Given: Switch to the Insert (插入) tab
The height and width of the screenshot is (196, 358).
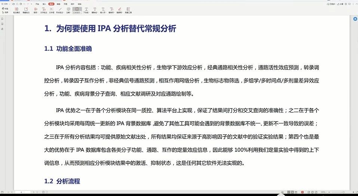Looking at the screenshot, I should coord(44,4).
